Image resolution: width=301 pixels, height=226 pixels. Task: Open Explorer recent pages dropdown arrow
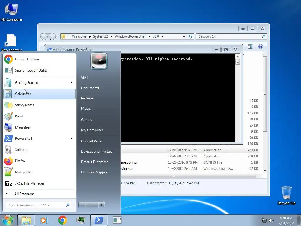coord(58,36)
